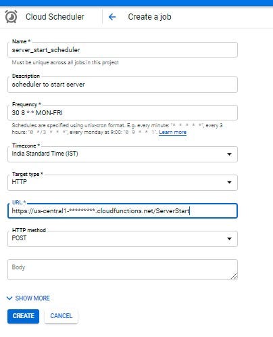Select the Description text field
273x337 pixels.
click(x=122, y=85)
